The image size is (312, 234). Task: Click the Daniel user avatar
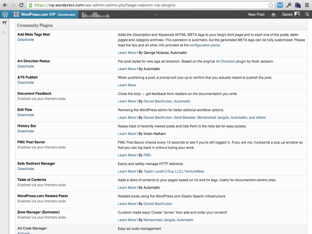click(297, 14)
